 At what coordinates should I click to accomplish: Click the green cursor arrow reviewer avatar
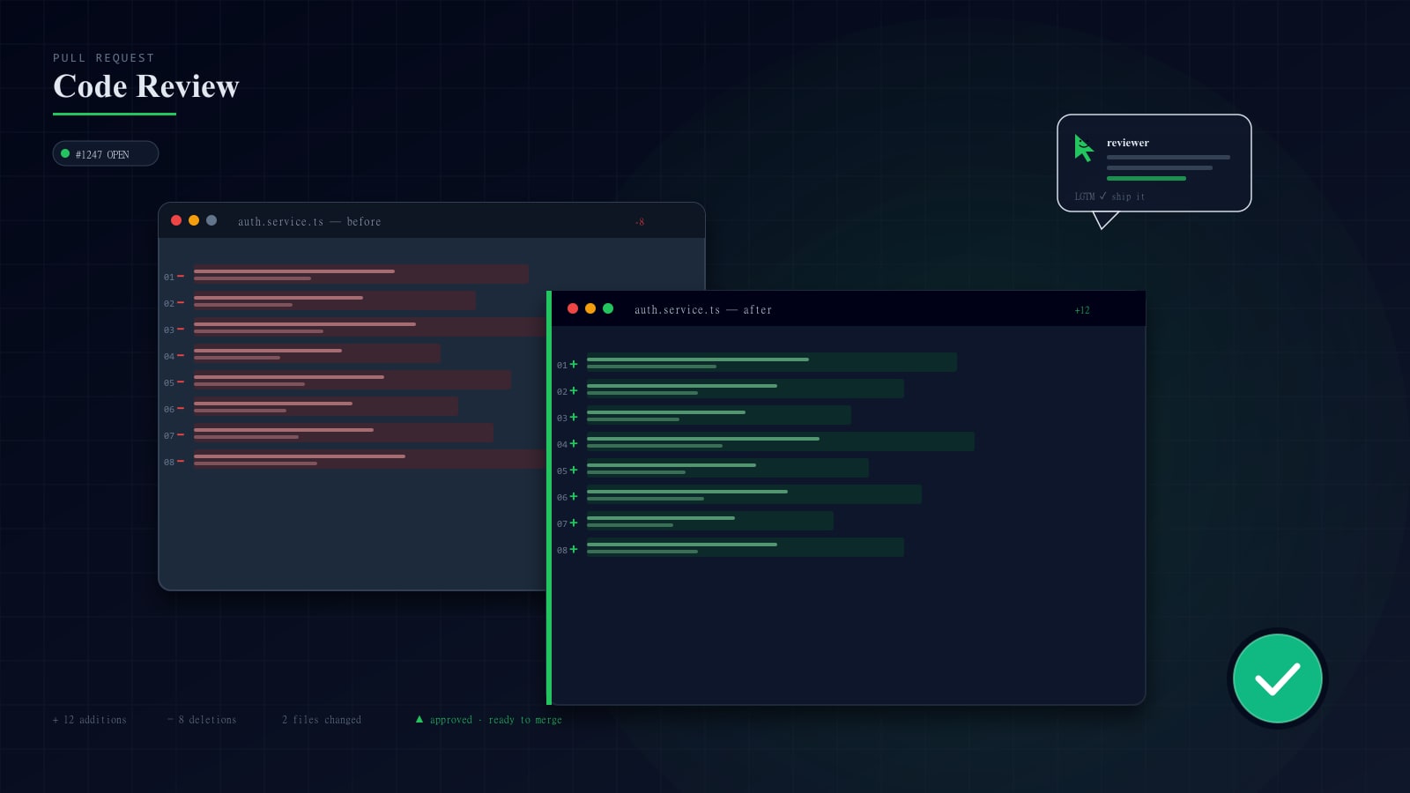(x=1083, y=148)
